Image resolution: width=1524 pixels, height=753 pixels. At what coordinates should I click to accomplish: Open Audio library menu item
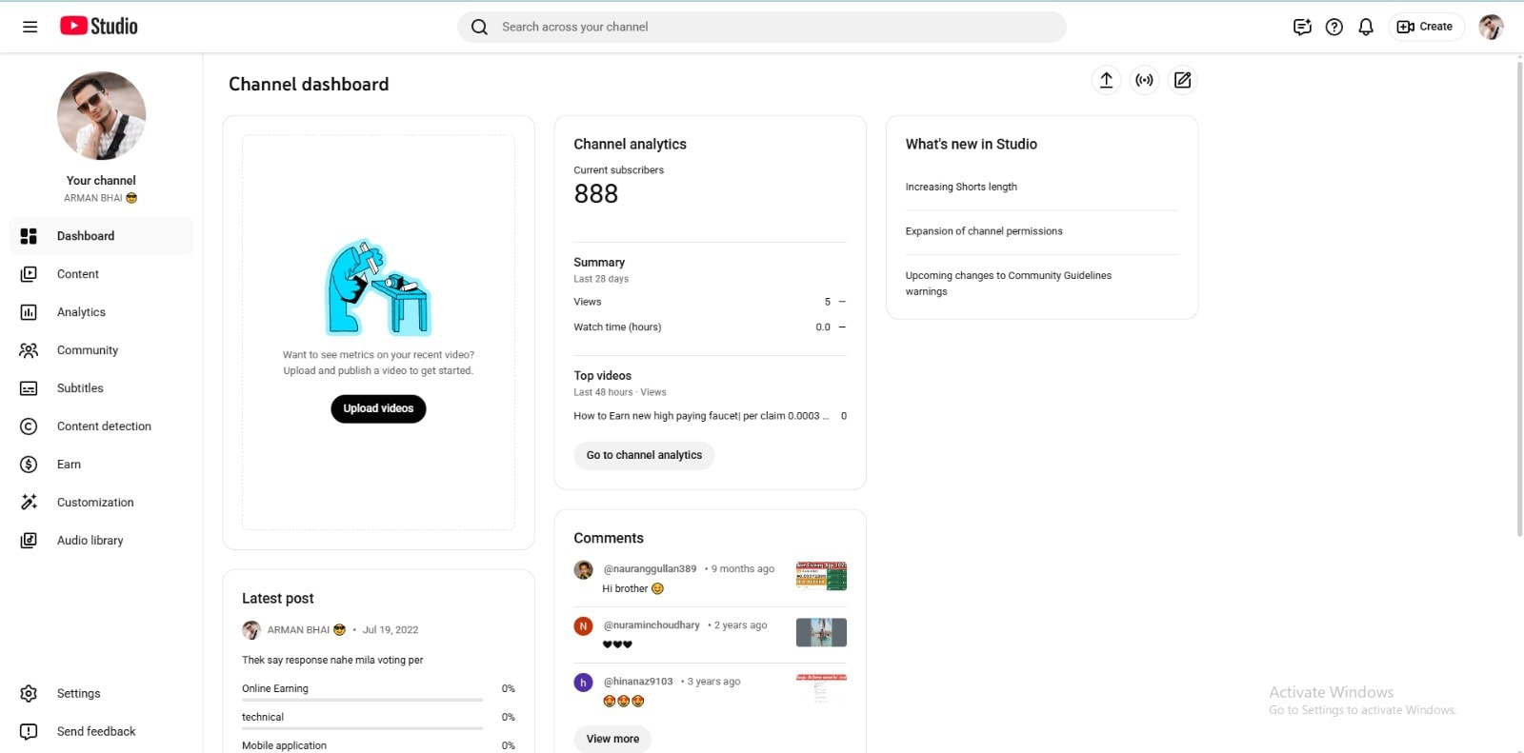pyautogui.click(x=101, y=541)
